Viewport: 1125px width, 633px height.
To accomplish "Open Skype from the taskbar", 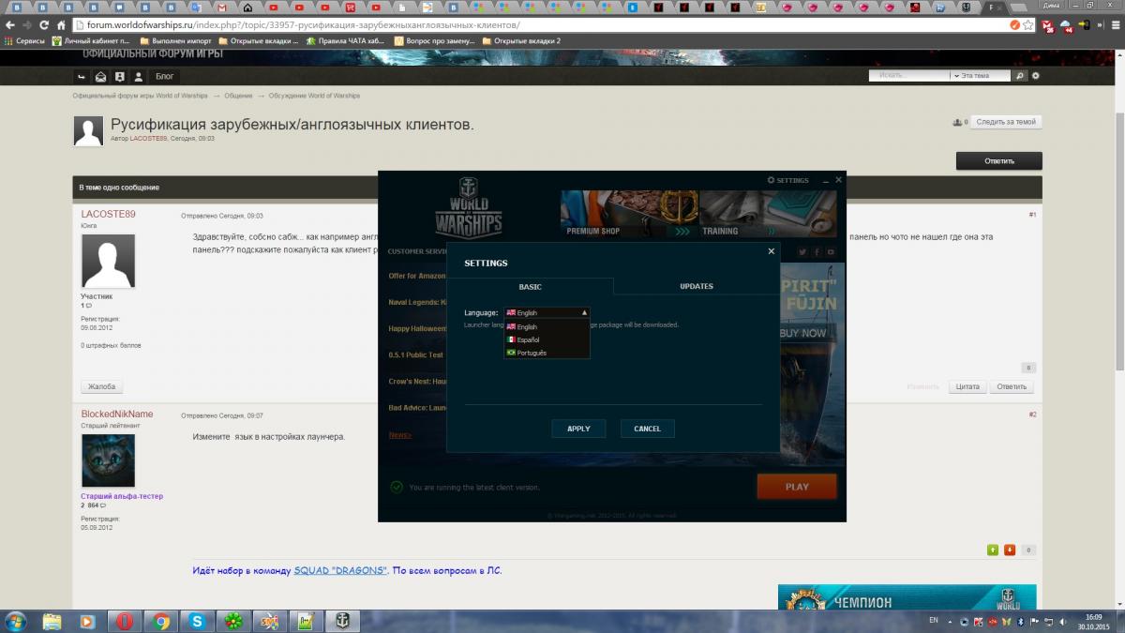I will coord(197,621).
